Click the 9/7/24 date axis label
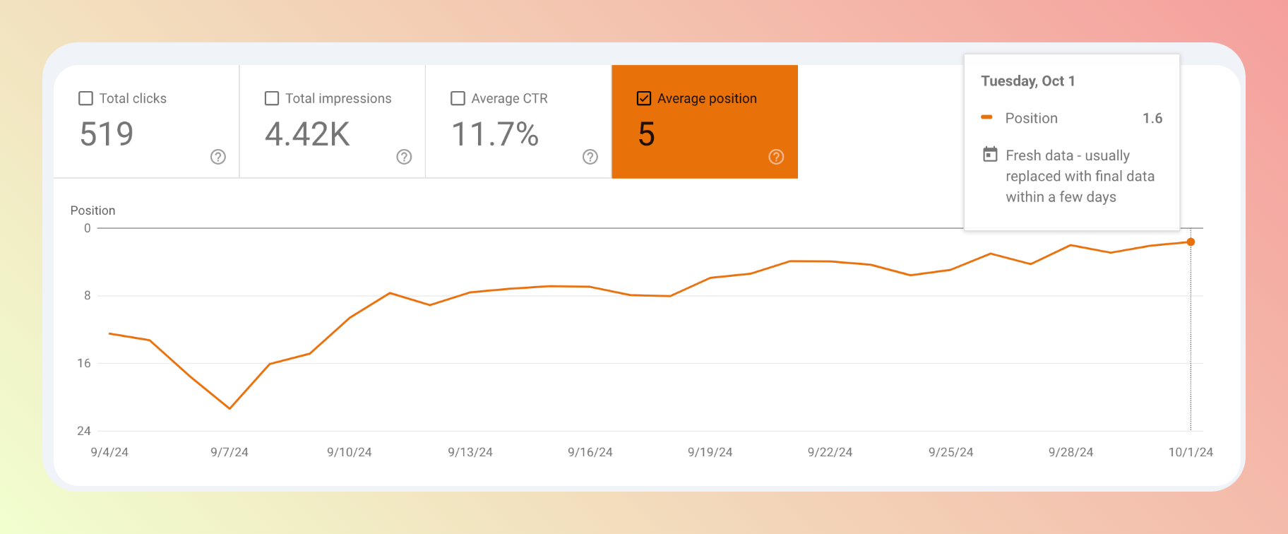 (x=229, y=452)
